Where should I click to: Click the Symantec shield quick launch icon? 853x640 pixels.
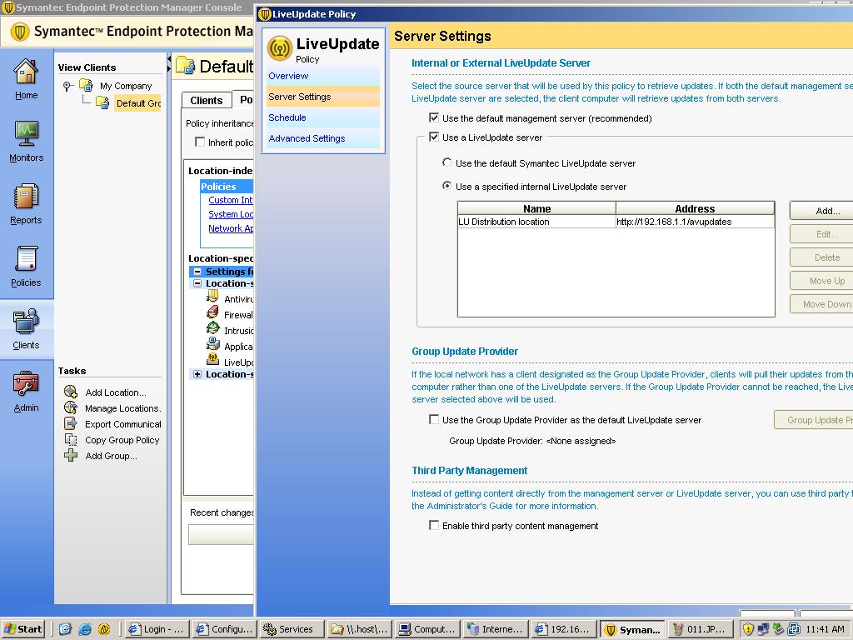tap(104, 629)
